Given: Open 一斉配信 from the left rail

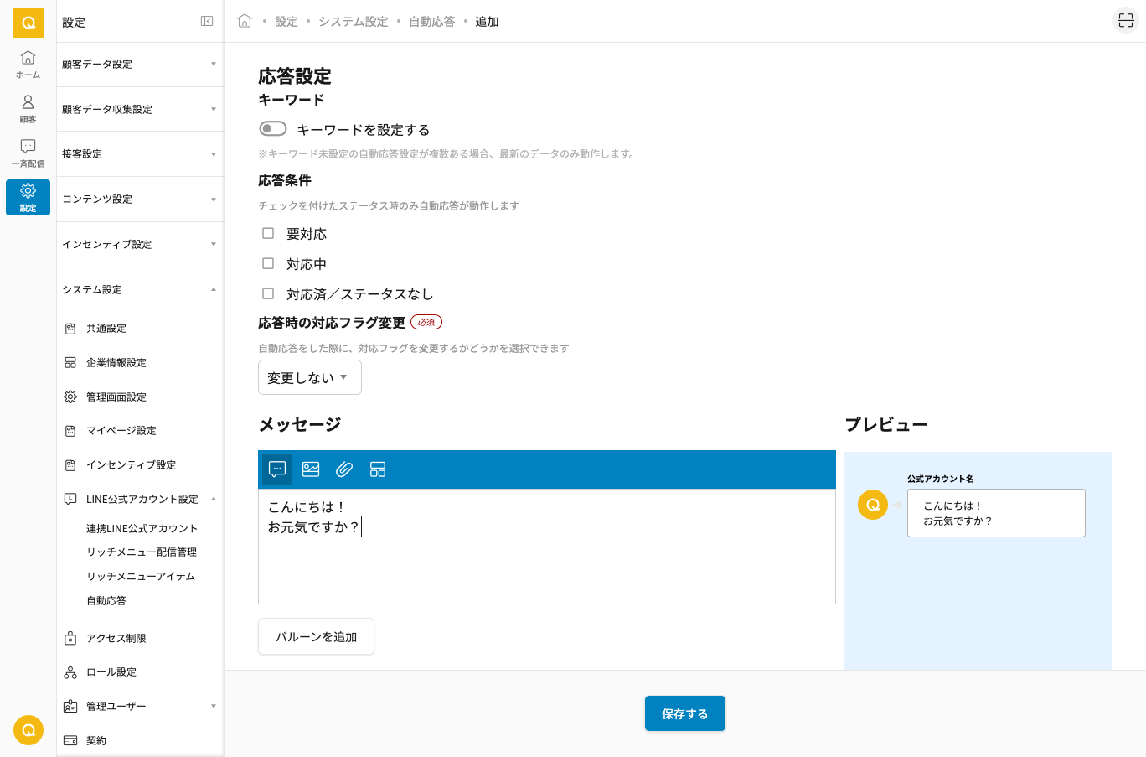Looking at the screenshot, I should tap(28, 153).
